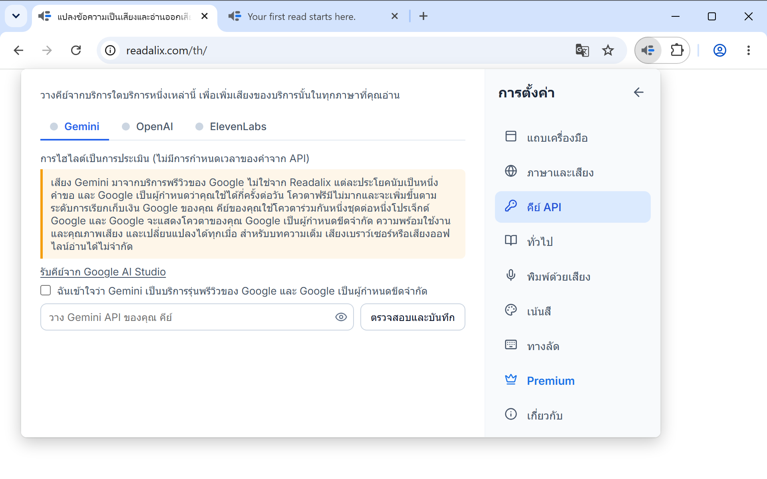
Task: Focus the Gemini API key field
Action: (x=197, y=317)
